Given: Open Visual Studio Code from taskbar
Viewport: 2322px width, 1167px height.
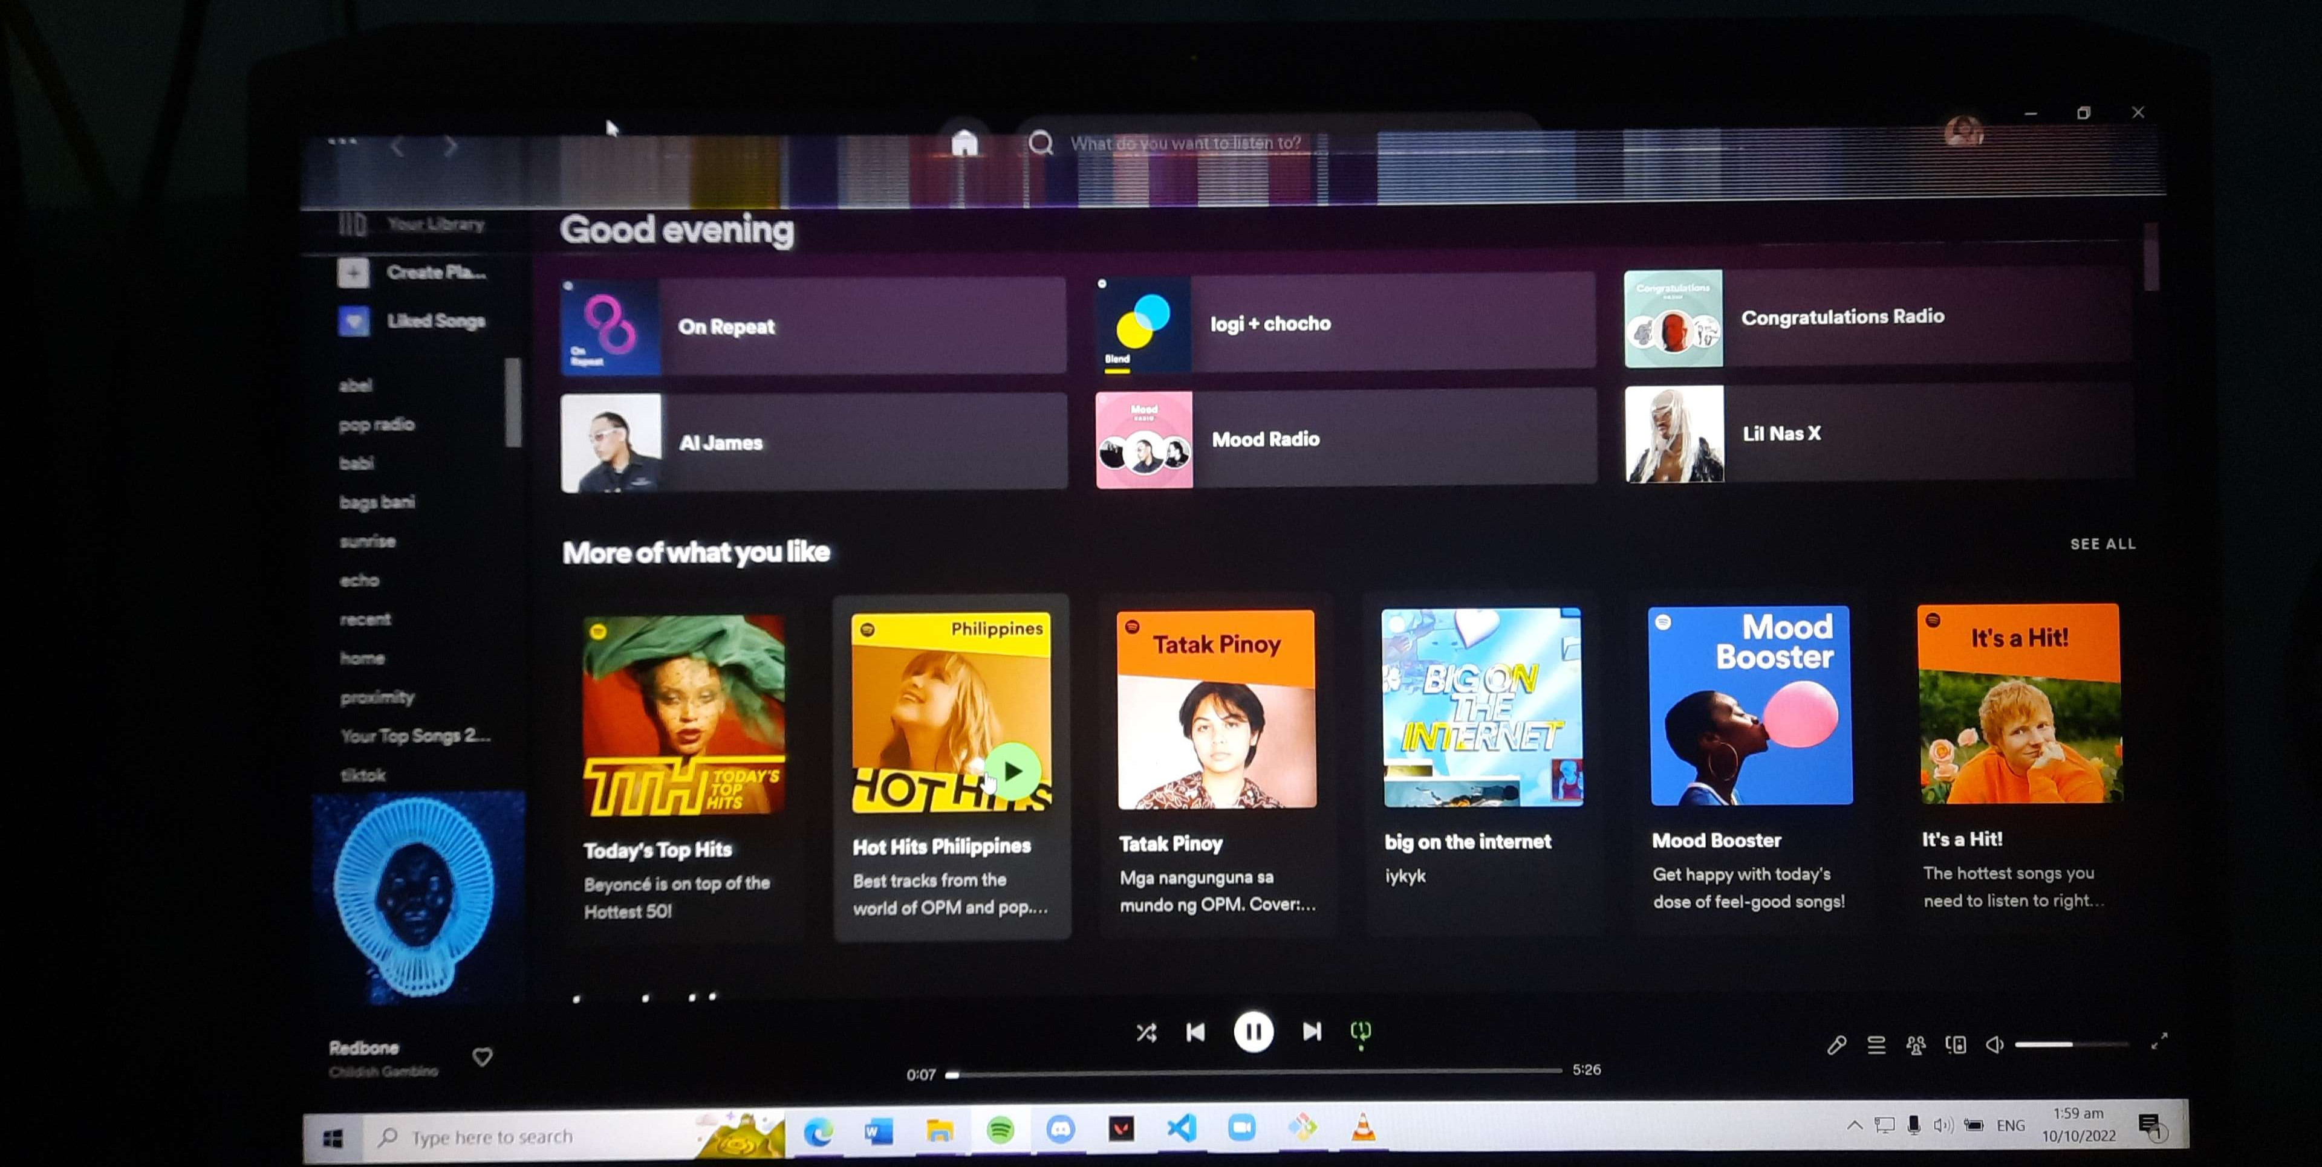Looking at the screenshot, I should pyautogui.click(x=1181, y=1128).
